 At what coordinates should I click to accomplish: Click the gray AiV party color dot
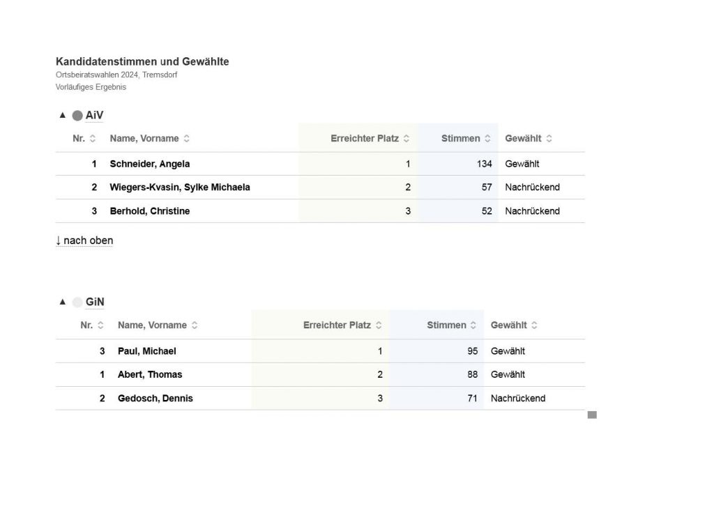pyautogui.click(x=77, y=116)
